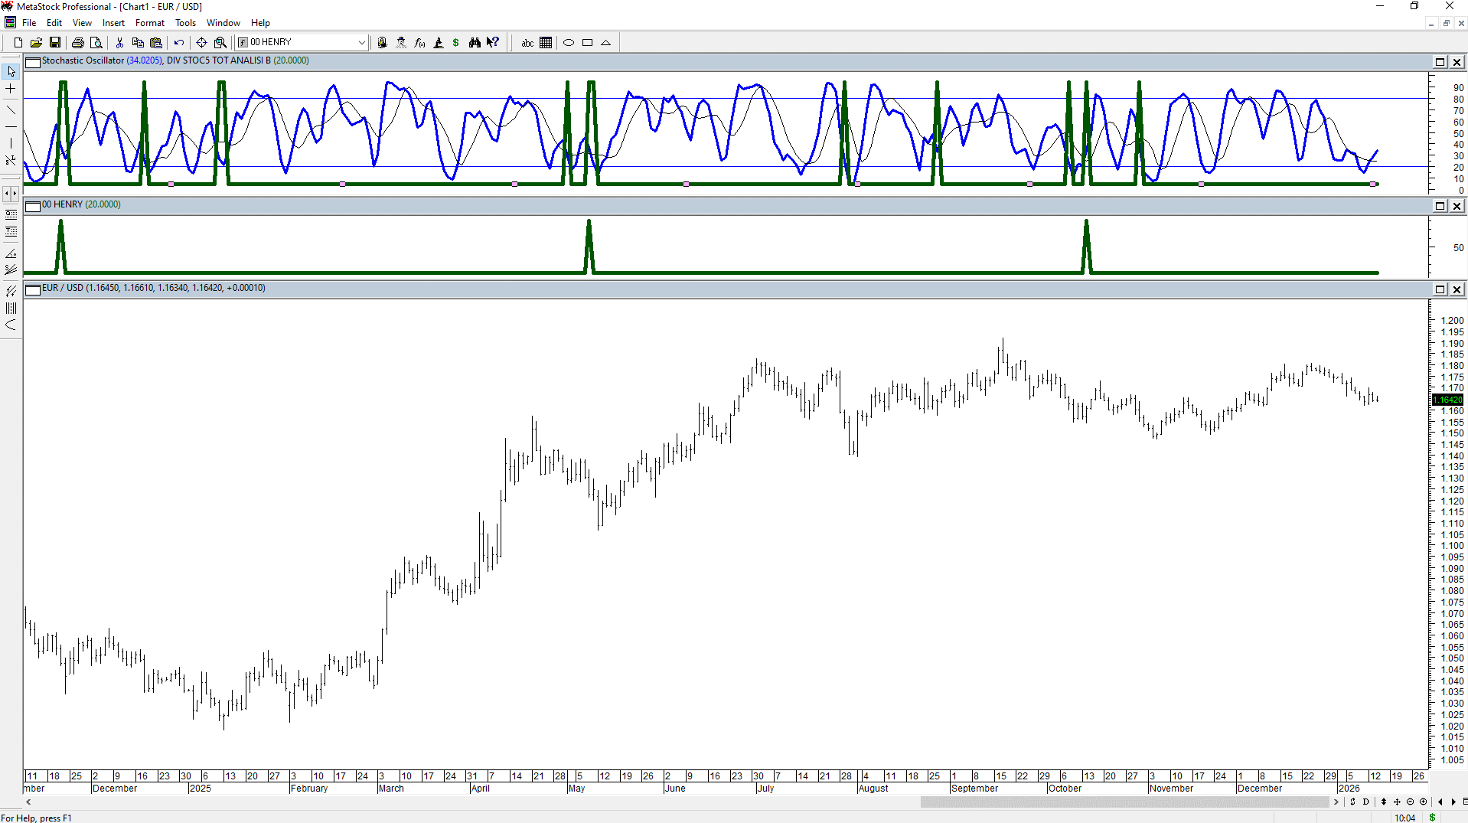
Task: Open the Expert Advisor icon
Action: pos(401,43)
